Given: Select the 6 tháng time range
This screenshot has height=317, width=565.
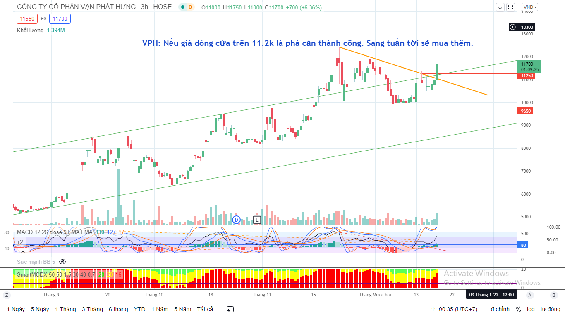Looking at the screenshot, I should click(118, 309).
